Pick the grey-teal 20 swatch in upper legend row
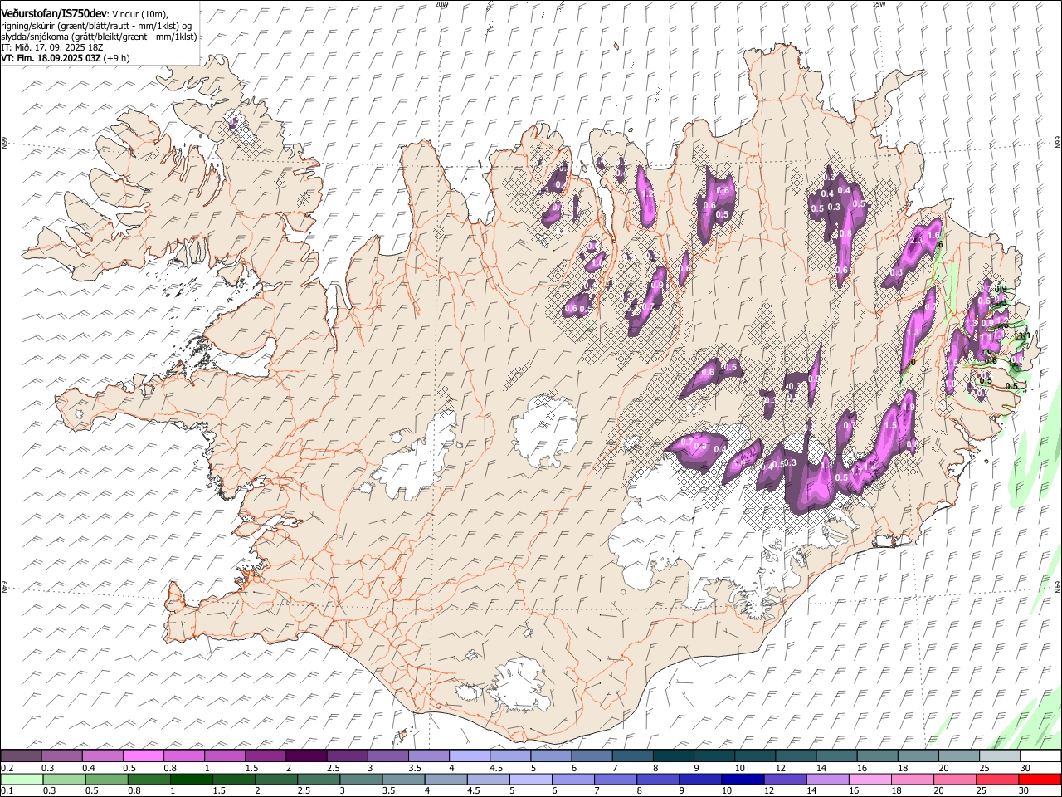The image size is (1062, 797). (960, 755)
